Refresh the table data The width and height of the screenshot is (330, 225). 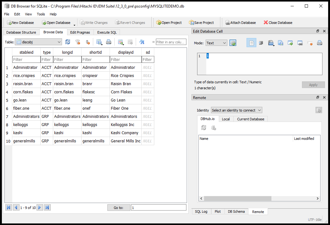click(x=68, y=42)
